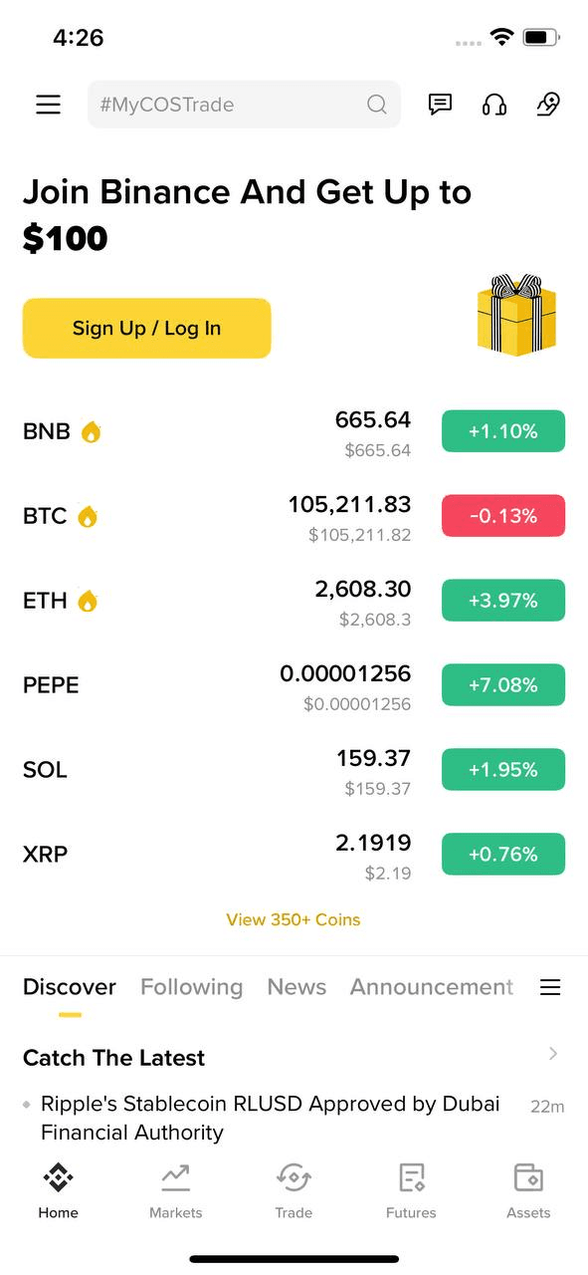The width and height of the screenshot is (588, 1275).
Task: Switch to the Following tab
Action: click(x=191, y=987)
